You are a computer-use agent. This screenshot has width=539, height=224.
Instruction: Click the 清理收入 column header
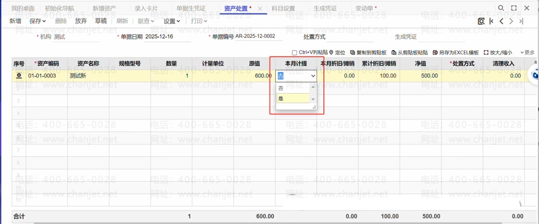tap(504, 63)
